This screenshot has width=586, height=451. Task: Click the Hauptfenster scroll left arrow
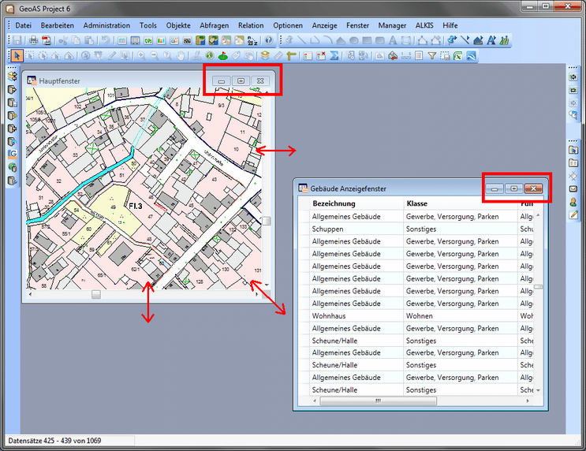pos(30,294)
